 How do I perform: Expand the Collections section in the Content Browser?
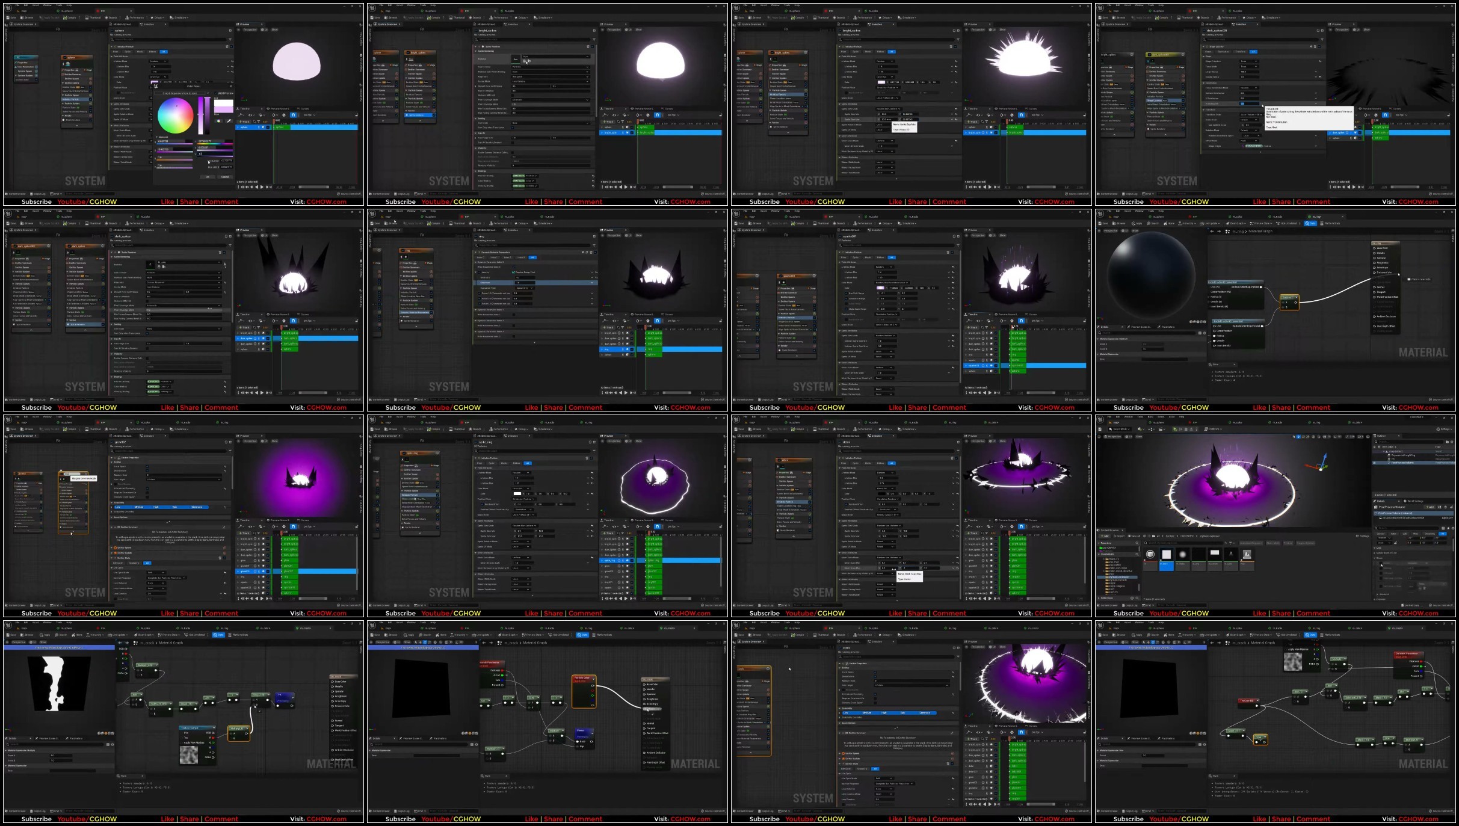[1106, 598]
